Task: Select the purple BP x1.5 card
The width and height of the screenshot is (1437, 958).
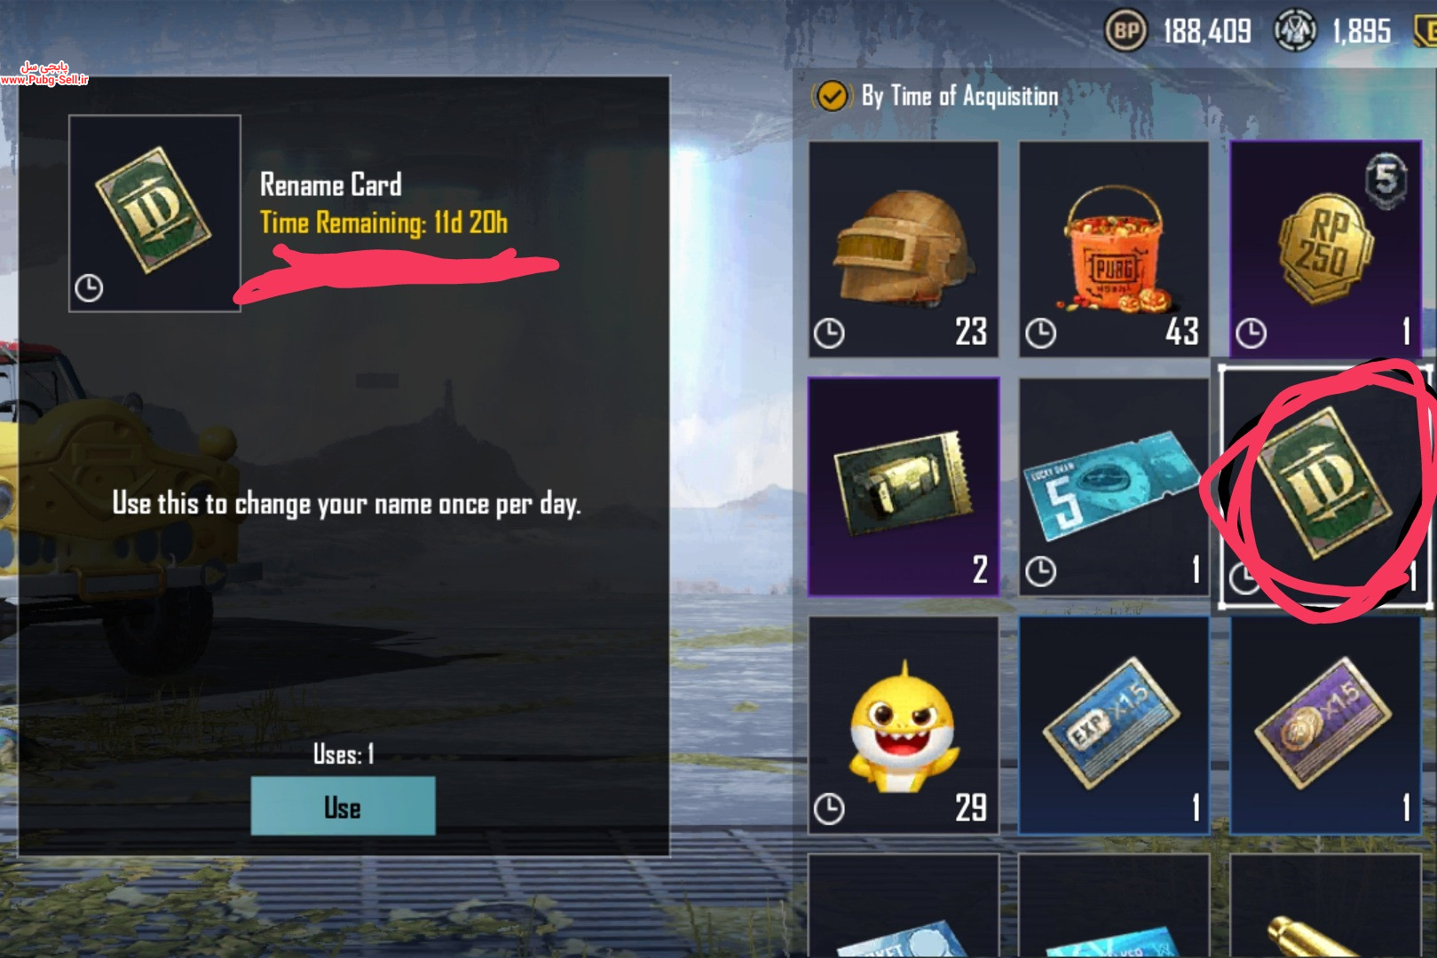Action: click(1325, 726)
